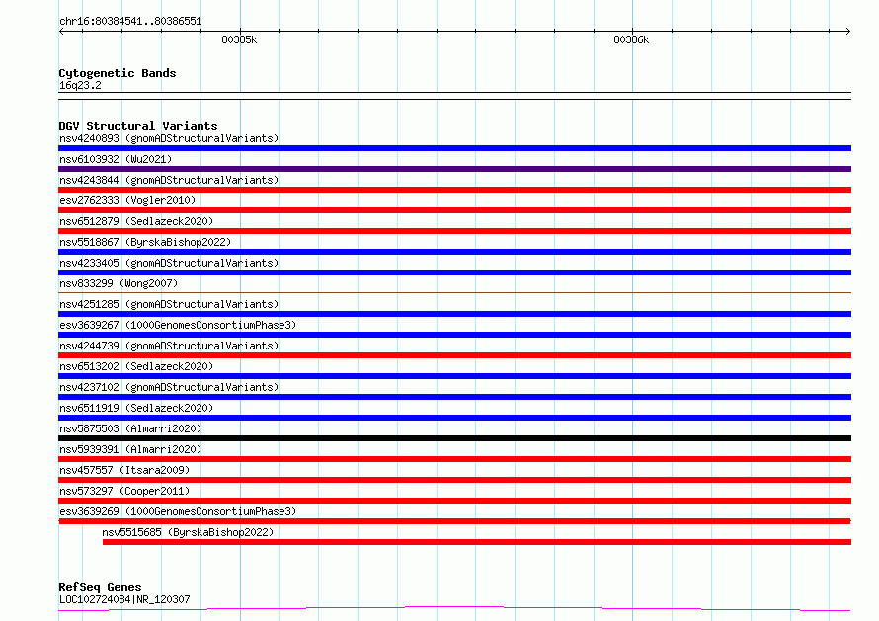Viewport: 879px width, 621px height.
Task: Click the red bar under nsv4244739
Action: 454,355
